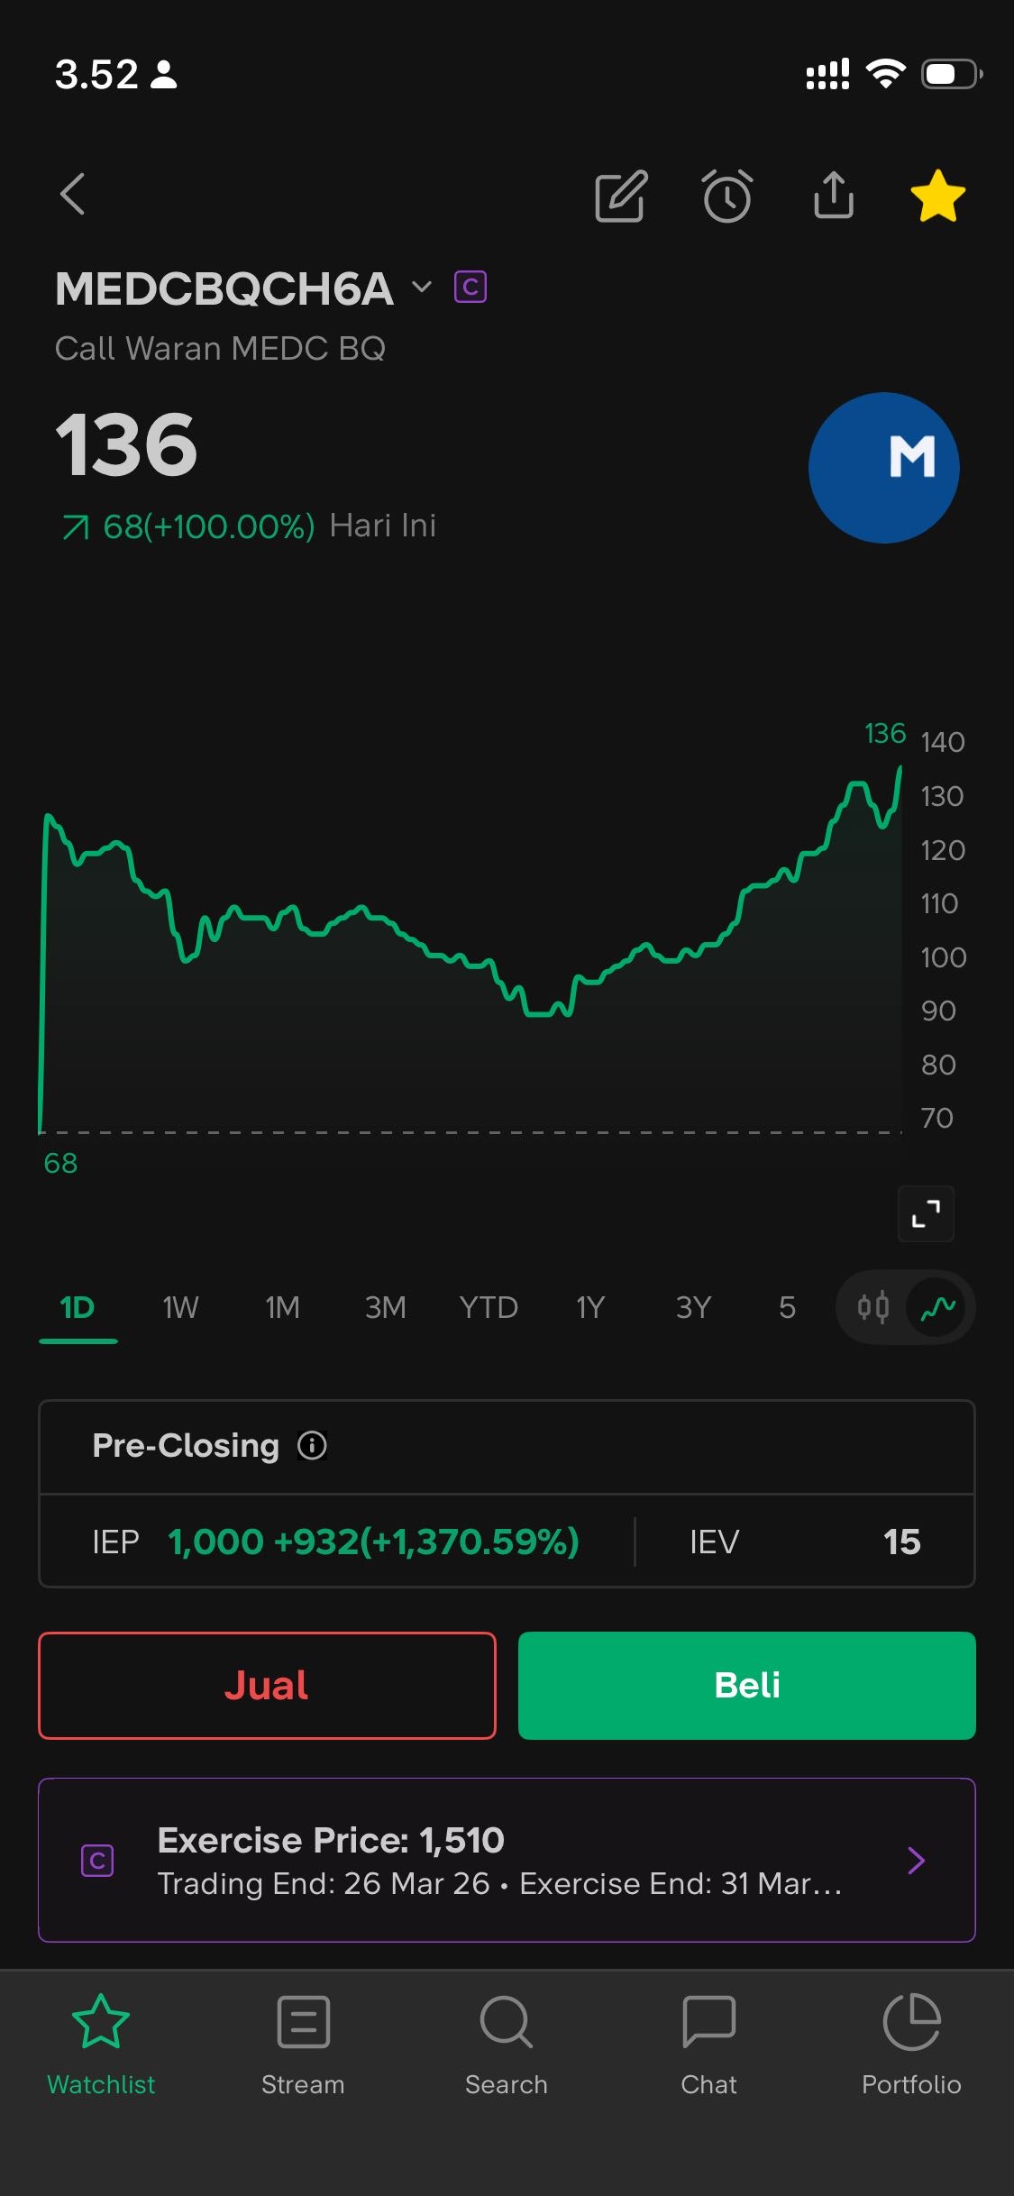The width and height of the screenshot is (1014, 2196).
Task: Tap the blue M company logo
Action: coord(883,468)
